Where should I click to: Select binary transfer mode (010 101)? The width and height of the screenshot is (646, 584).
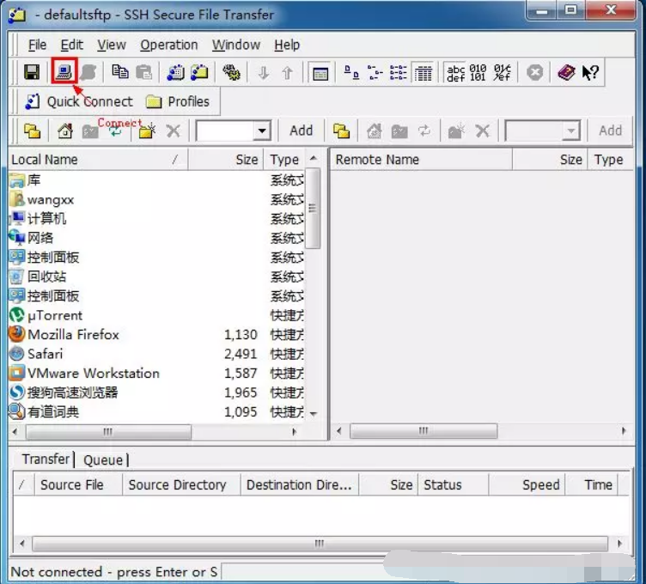[x=478, y=73]
